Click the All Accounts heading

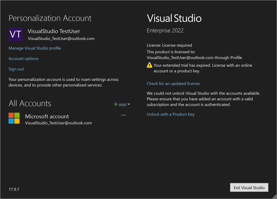pyautogui.click(x=30, y=103)
